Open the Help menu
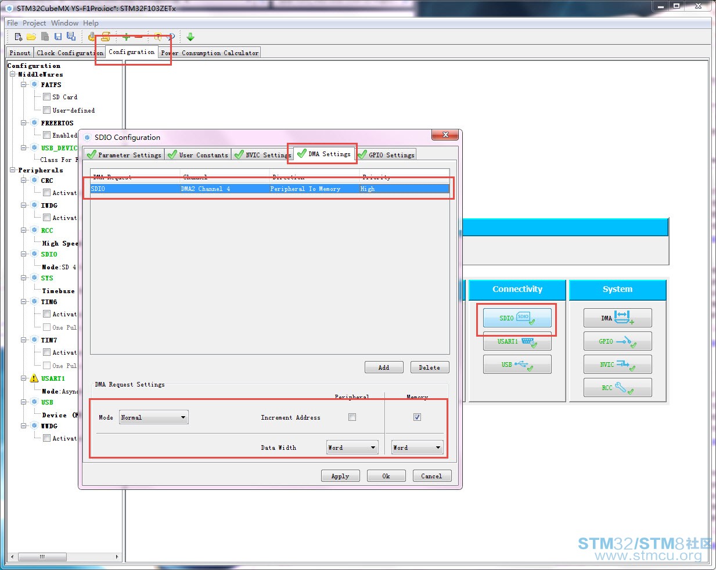Viewport: 716px width, 570px height. pyautogui.click(x=91, y=23)
